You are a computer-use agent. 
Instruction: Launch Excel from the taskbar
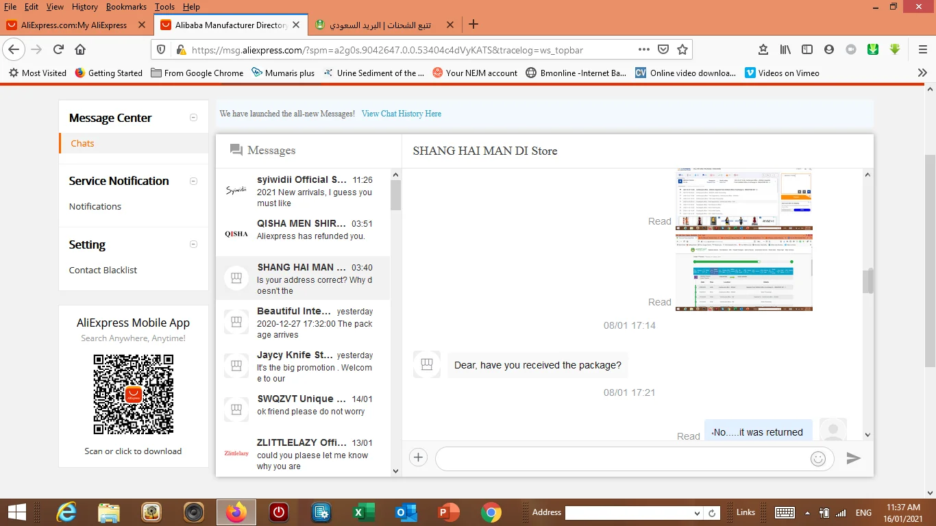pos(363,512)
